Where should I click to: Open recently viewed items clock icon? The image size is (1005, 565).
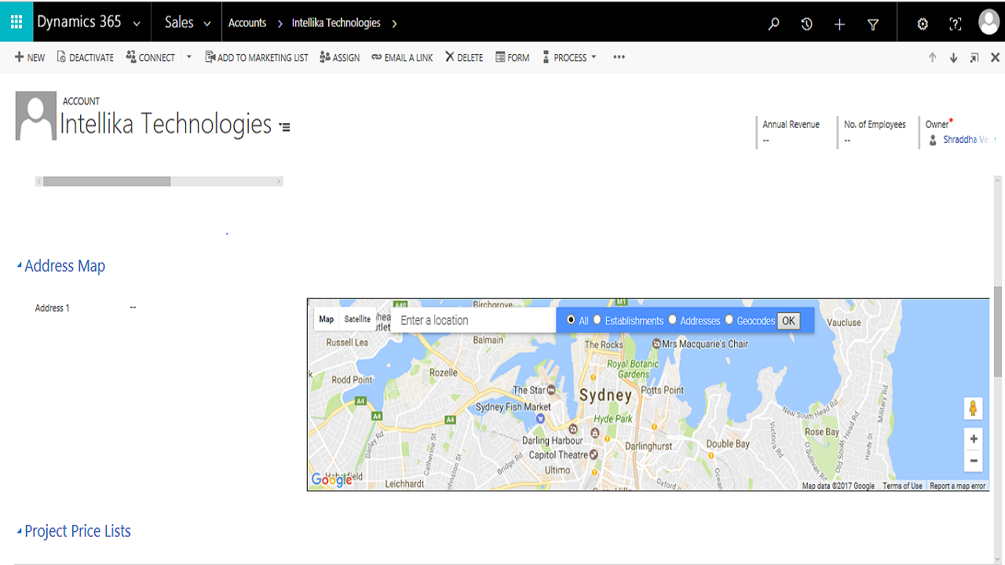[x=806, y=24]
